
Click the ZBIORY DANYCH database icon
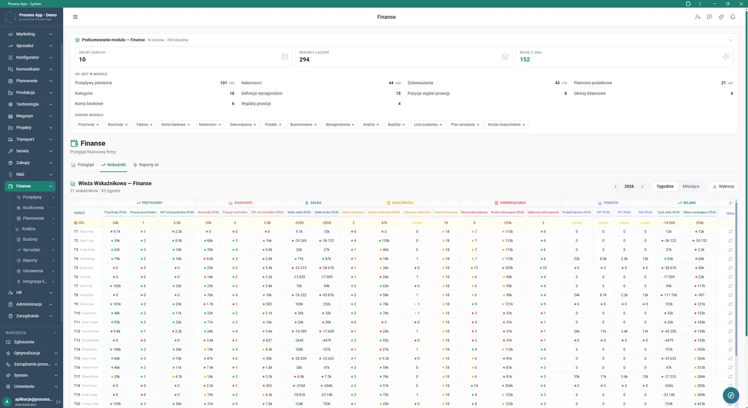285,57
